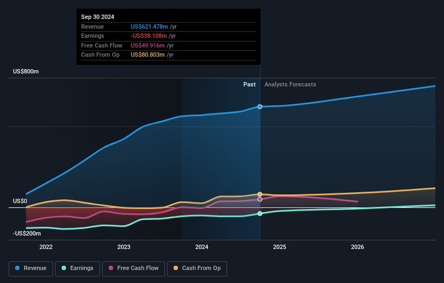Click the Analysts Forecasts label
This screenshot has width=444, height=283.
click(290, 84)
